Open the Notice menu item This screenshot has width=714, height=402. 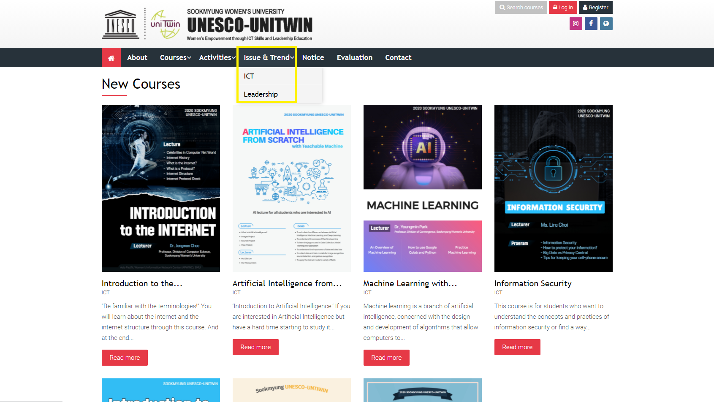pyautogui.click(x=313, y=57)
